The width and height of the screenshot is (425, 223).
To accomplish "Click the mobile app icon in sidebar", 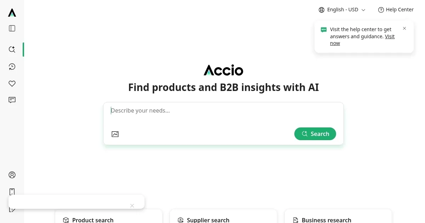I will pyautogui.click(x=12, y=191).
